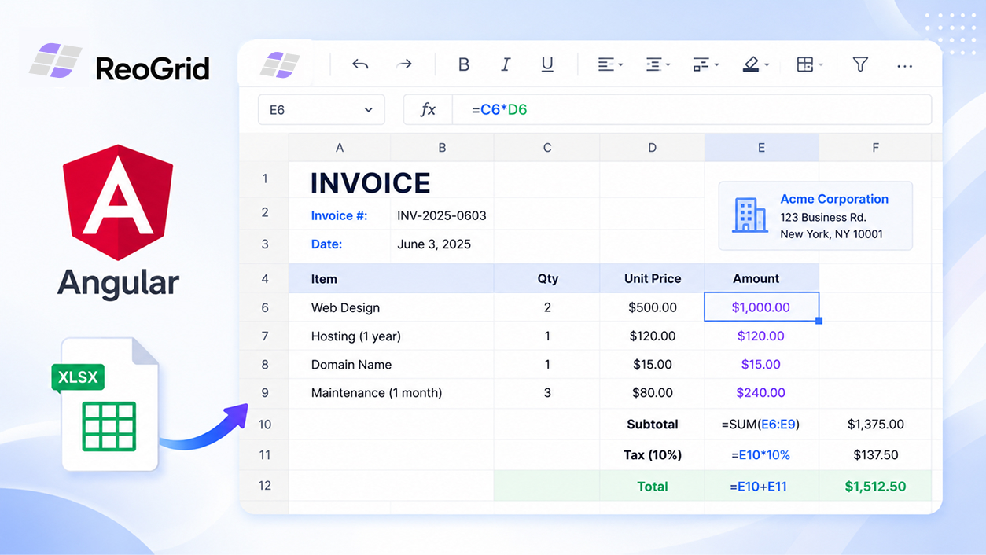Screen dimensions: 986x555
Task: Open the fill color picker
Action: point(756,64)
